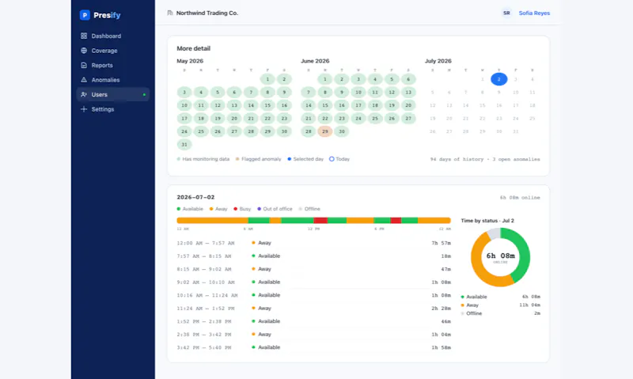Image resolution: width=633 pixels, height=379 pixels.
Task: Click the 'More detail' card heading
Action: coord(193,48)
